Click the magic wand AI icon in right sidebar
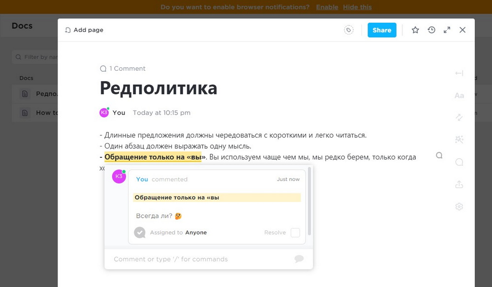 coord(460,140)
